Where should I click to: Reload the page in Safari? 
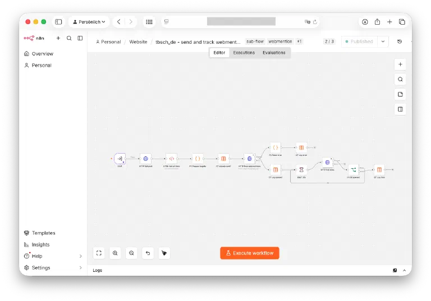point(315,22)
